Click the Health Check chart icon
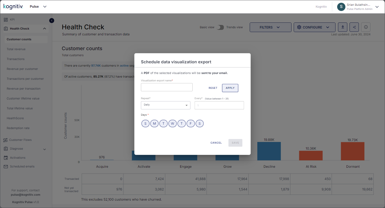Viewport: 385px width, 208px height. click(x=6, y=29)
